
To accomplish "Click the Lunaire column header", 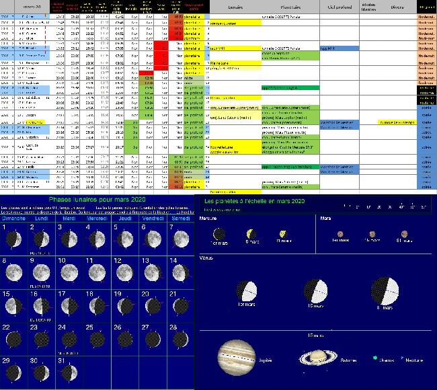I will point(235,7).
